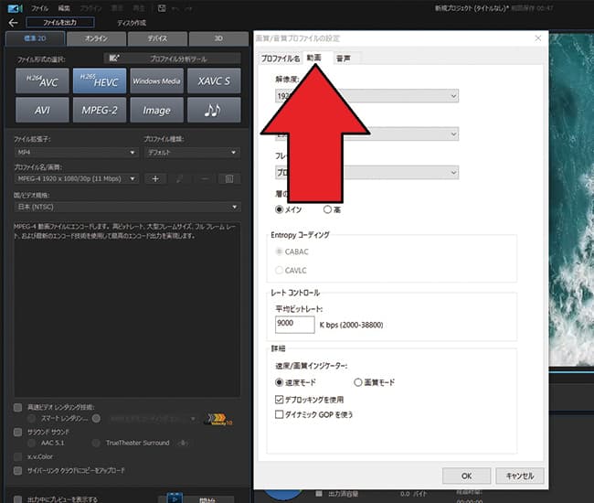Click the minus icon to delete profile
Viewport: 594px width, 503px height.
205,178
